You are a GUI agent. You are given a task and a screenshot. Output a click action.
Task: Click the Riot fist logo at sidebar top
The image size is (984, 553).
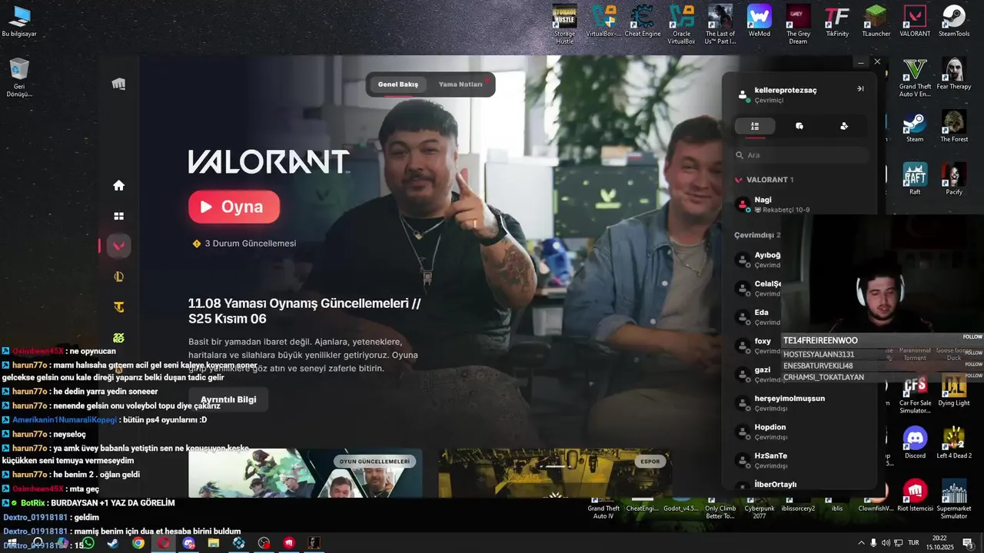point(118,84)
